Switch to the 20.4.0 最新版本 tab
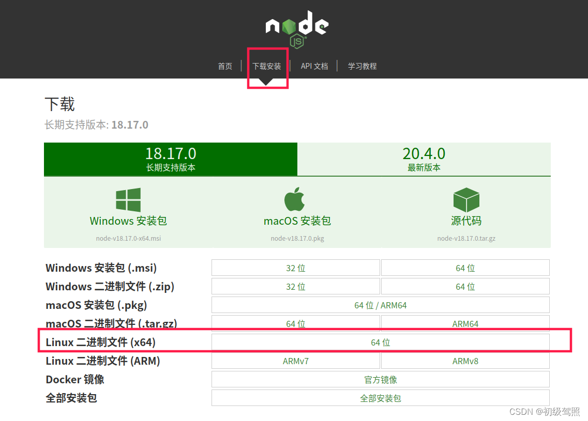This screenshot has width=588, height=421. [x=424, y=159]
